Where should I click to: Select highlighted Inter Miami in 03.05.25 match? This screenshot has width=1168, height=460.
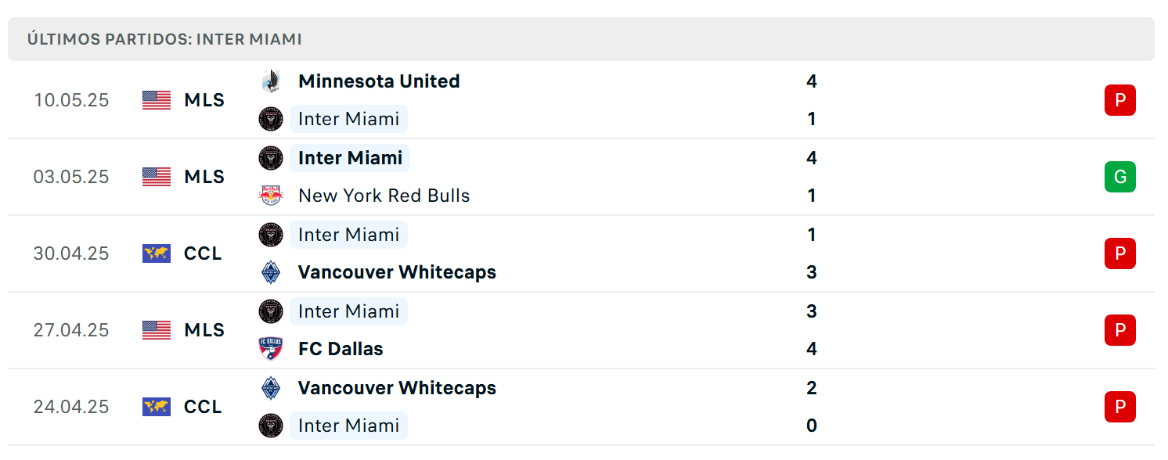[350, 158]
